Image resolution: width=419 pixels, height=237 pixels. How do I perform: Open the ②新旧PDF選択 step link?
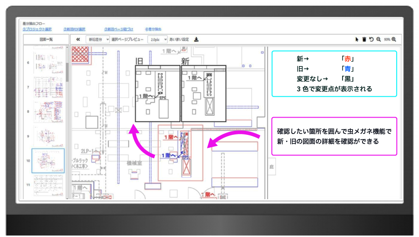pos(74,29)
